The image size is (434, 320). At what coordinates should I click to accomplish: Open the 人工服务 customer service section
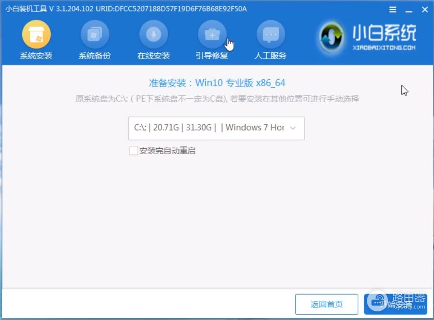(x=271, y=40)
